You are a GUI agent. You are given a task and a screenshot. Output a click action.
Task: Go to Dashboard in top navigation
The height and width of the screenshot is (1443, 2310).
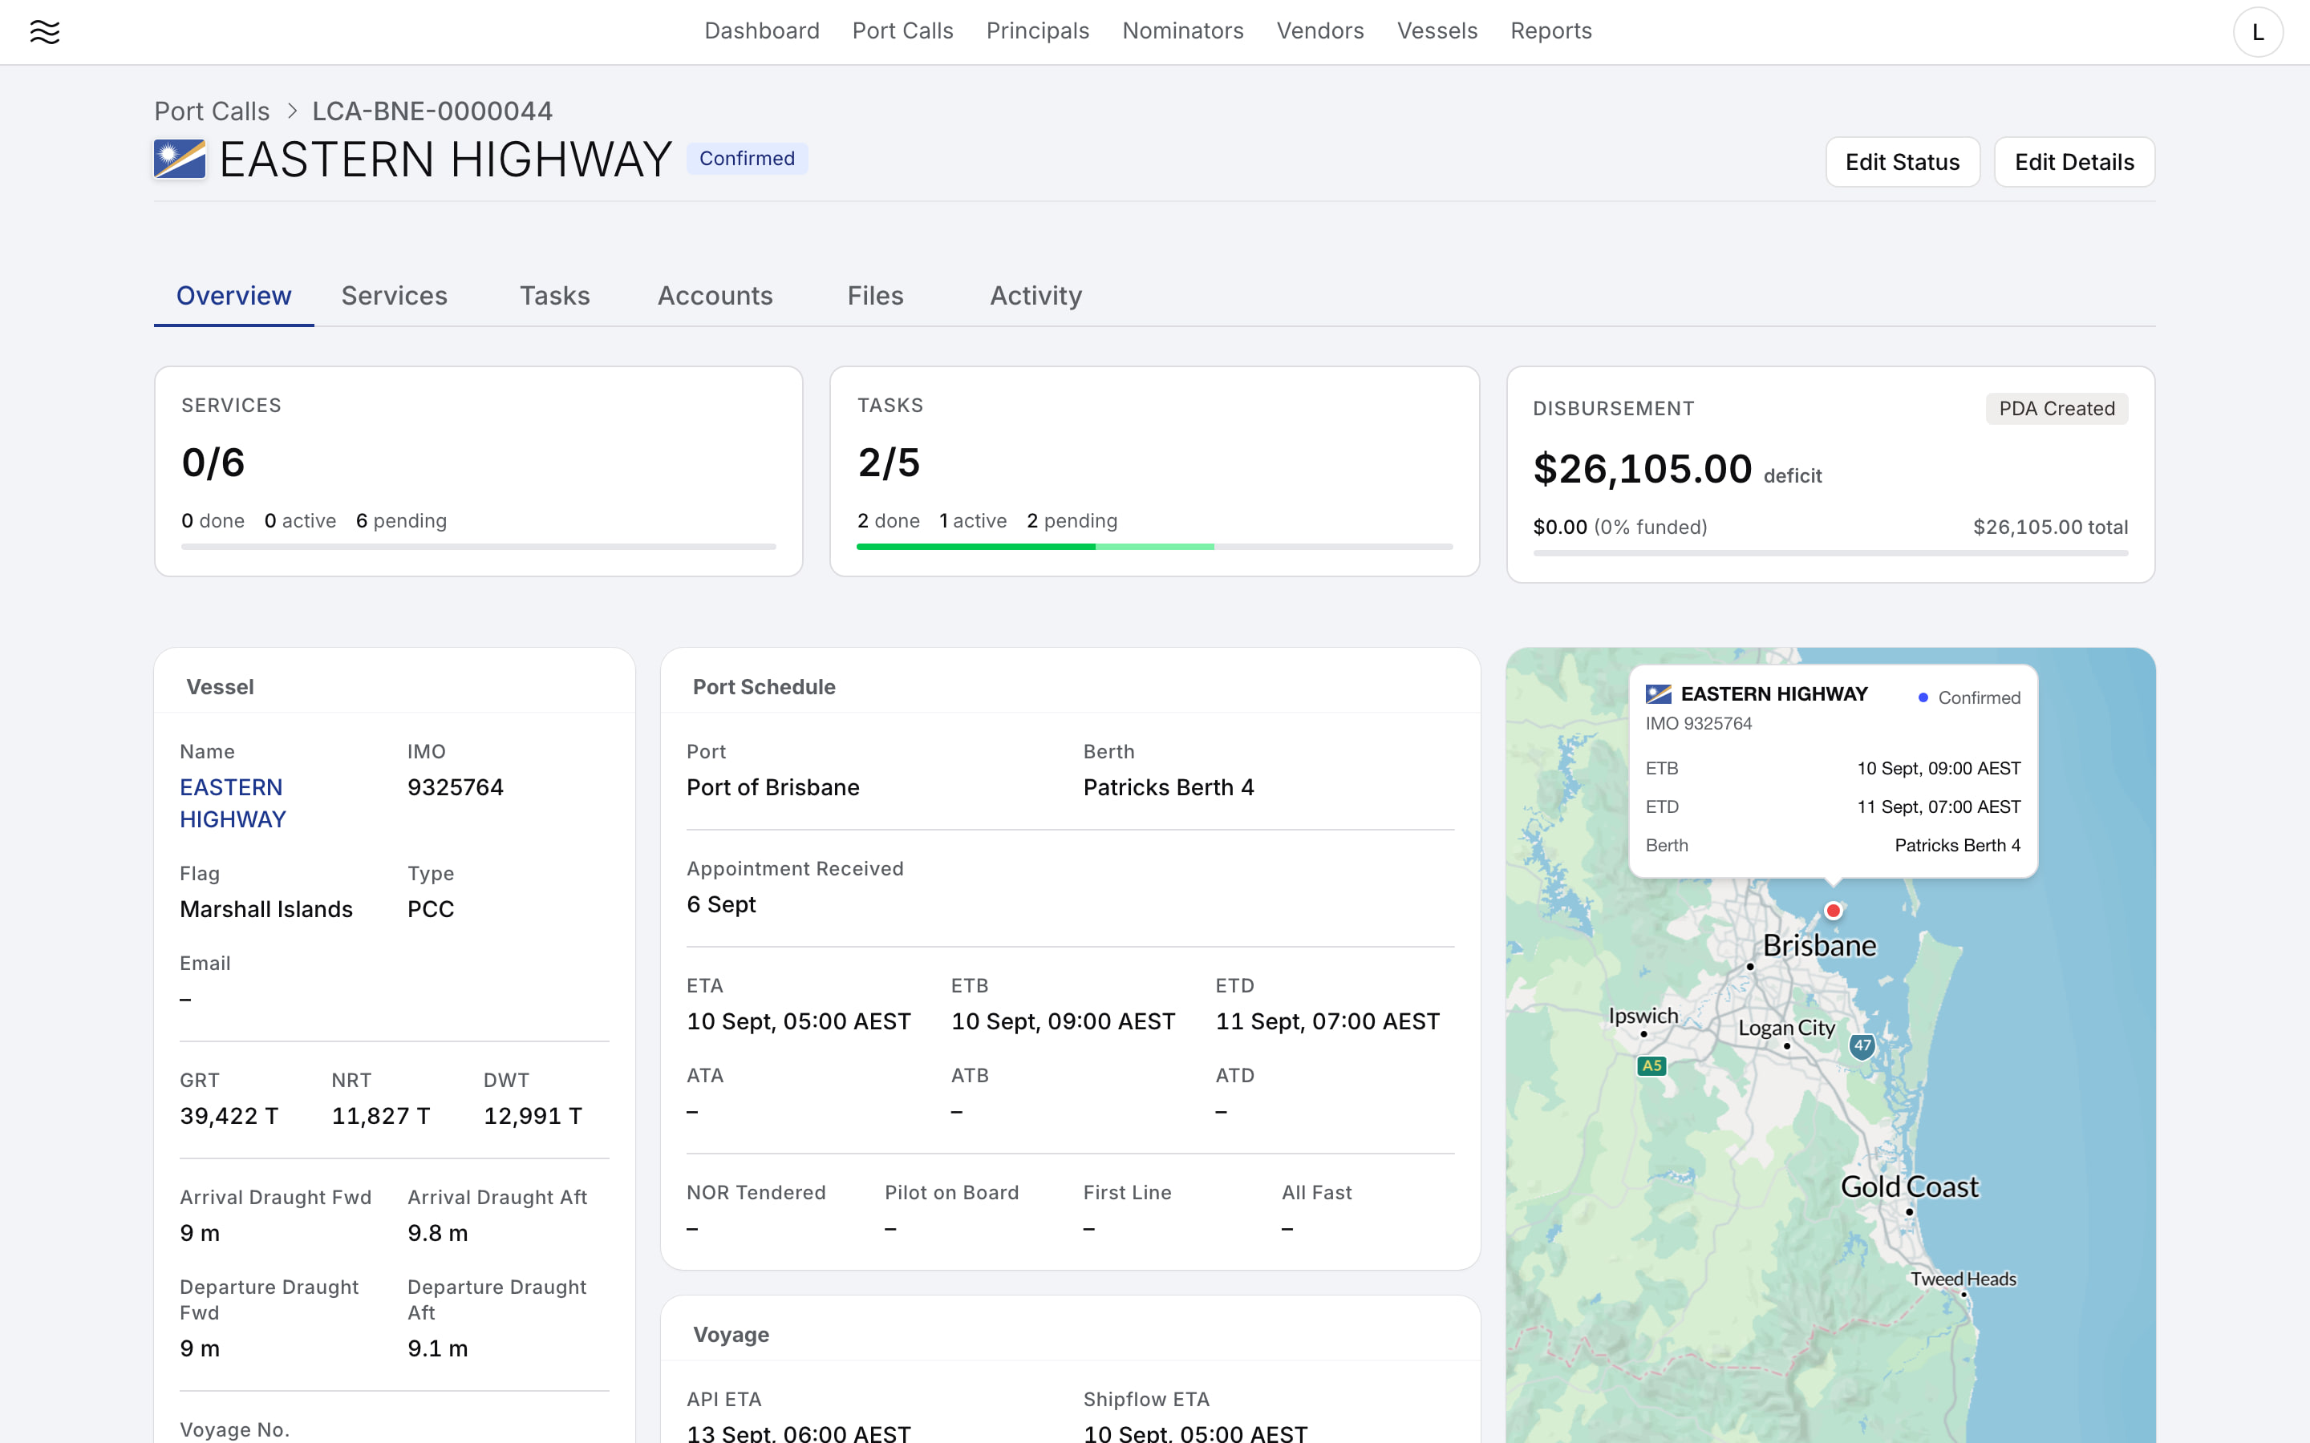point(762,31)
